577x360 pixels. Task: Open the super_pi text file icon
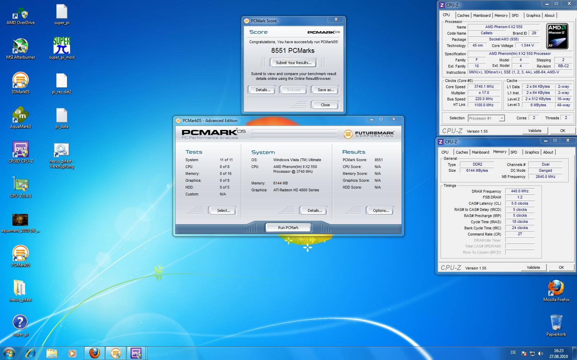coord(62,15)
